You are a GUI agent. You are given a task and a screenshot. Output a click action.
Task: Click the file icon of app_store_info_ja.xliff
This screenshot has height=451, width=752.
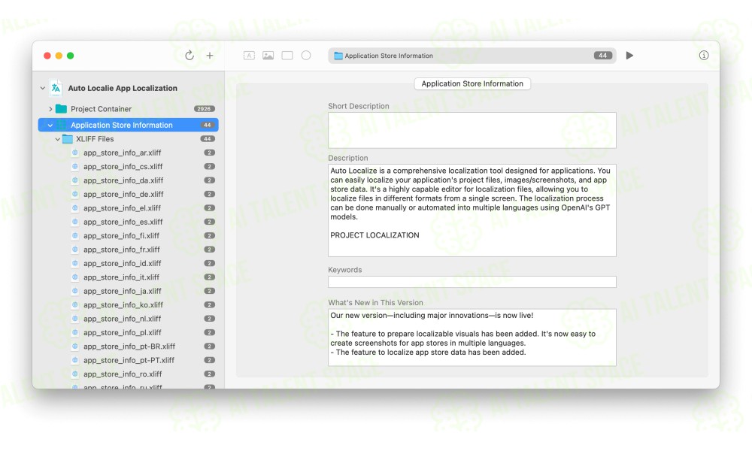pos(74,291)
